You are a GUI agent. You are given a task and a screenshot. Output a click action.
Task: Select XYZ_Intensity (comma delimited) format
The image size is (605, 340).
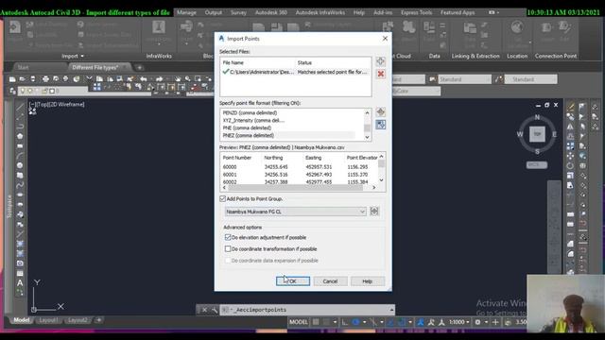pos(253,120)
